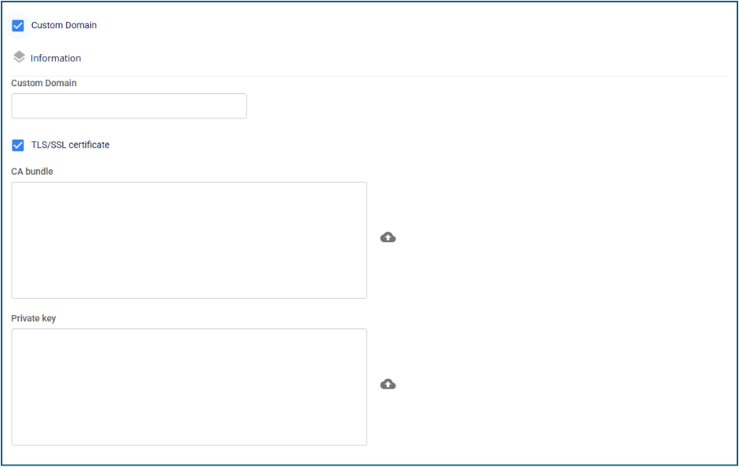Screen dimensions: 739x468
Task: Click the cloud icon beside Private key box
Action: pyautogui.click(x=388, y=384)
